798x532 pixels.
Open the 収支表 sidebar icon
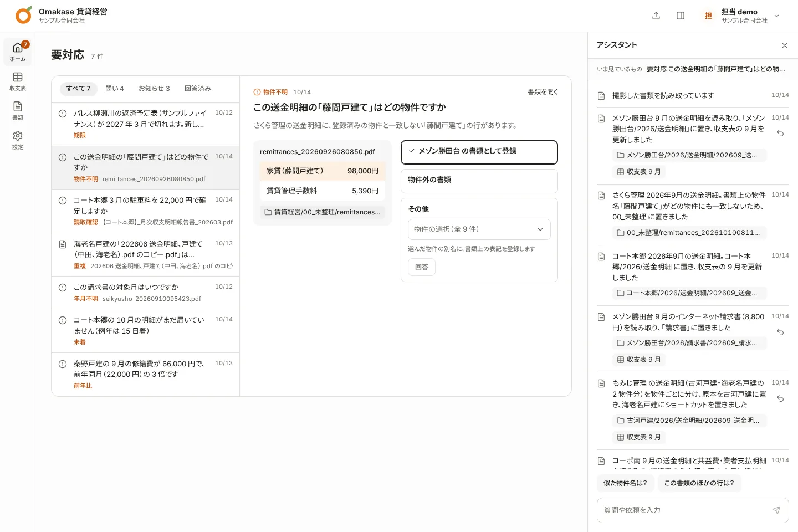click(x=18, y=81)
